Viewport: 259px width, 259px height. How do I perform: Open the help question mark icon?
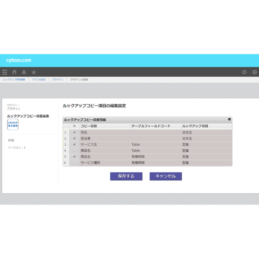click(254, 72)
